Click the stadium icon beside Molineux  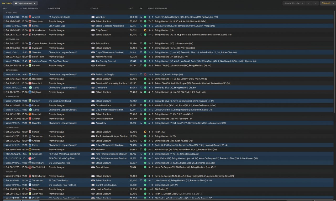[93, 150]
